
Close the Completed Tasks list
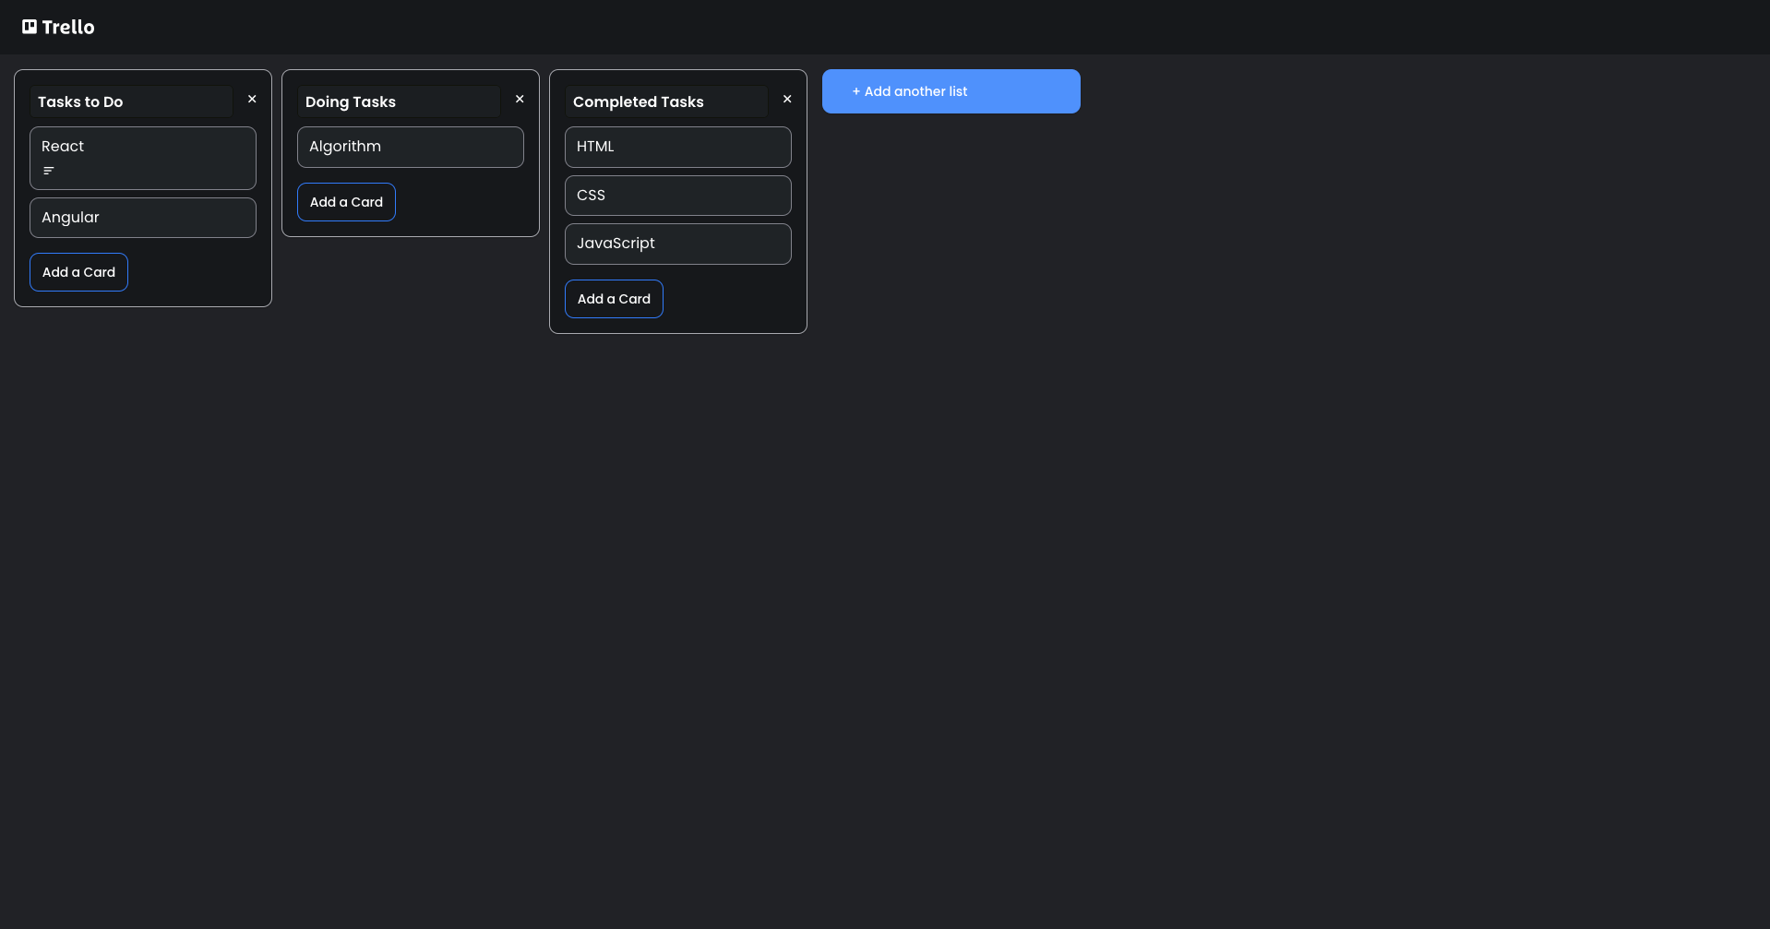click(x=787, y=99)
